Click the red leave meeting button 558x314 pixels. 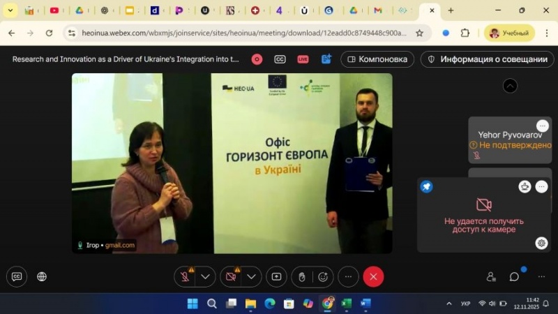(373, 276)
